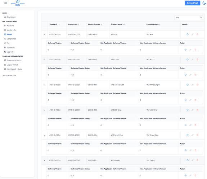The width and height of the screenshot is (207, 179).
Task: Delete the WiZ A.E27 model
Action: (198, 60)
